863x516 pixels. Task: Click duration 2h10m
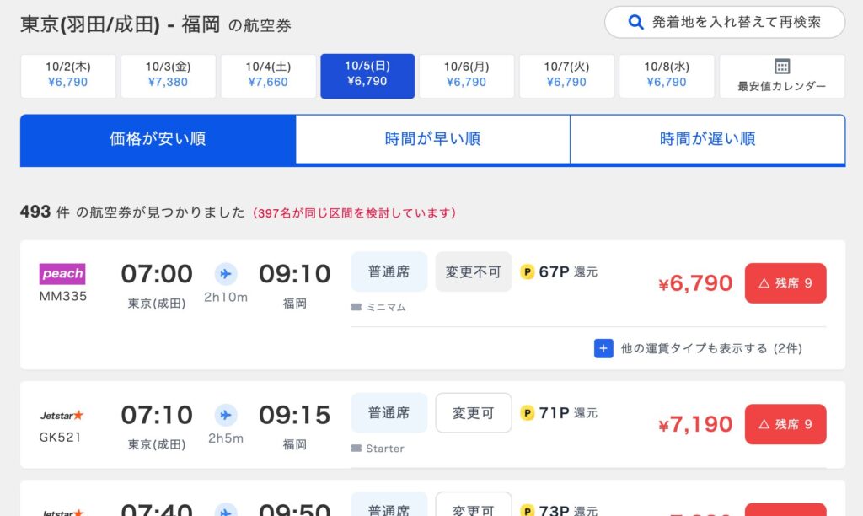coord(226,298)
